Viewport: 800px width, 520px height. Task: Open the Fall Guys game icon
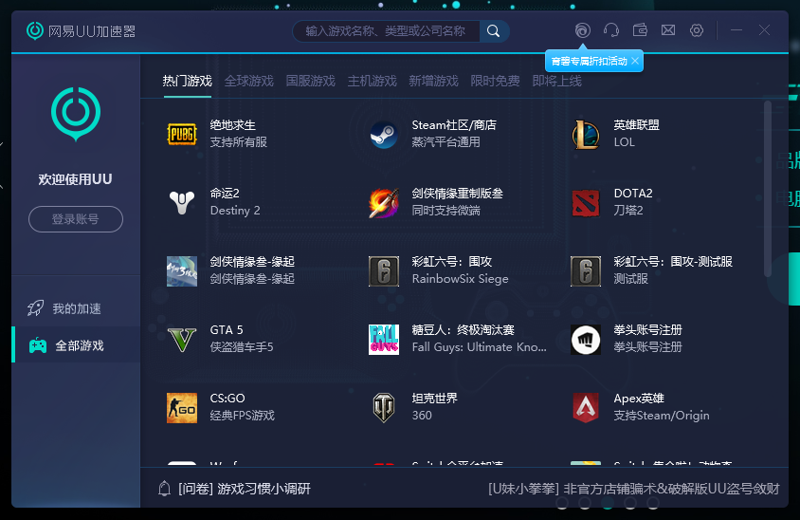(384, 340)
